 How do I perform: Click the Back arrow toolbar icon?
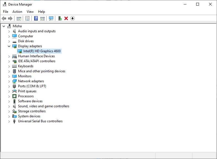[4, 18]
